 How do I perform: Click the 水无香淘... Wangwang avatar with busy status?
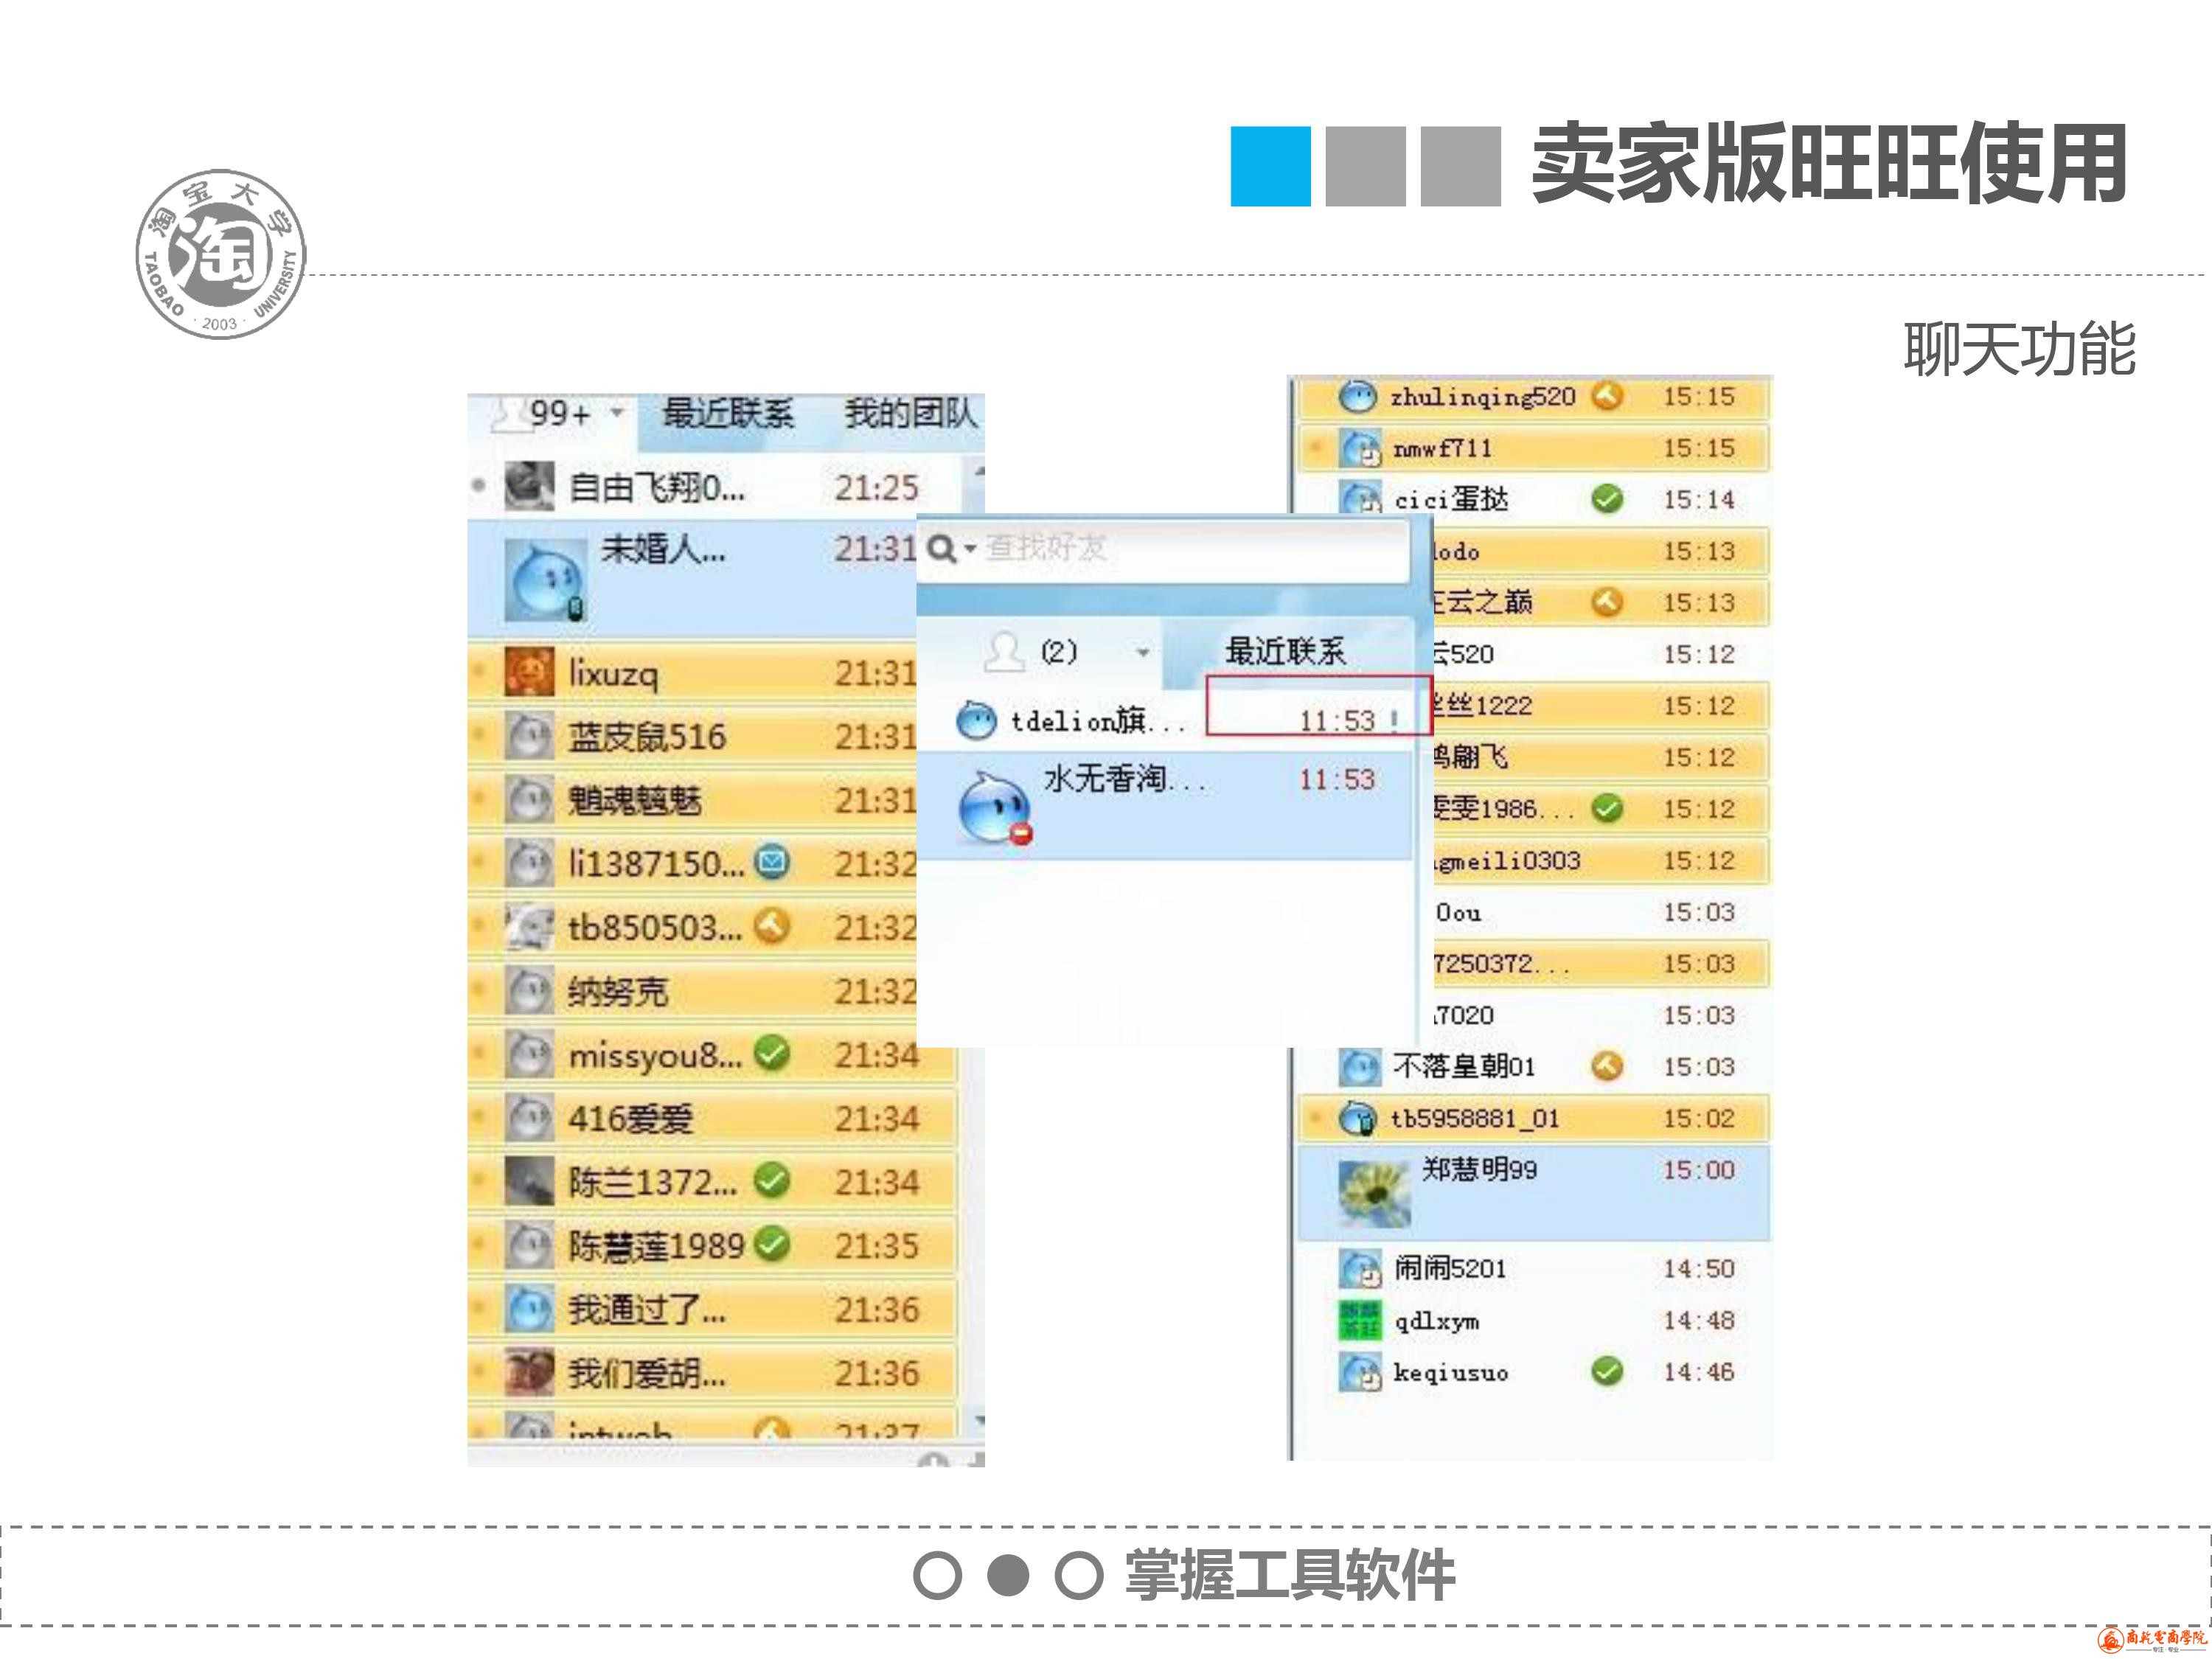(995, 808)
